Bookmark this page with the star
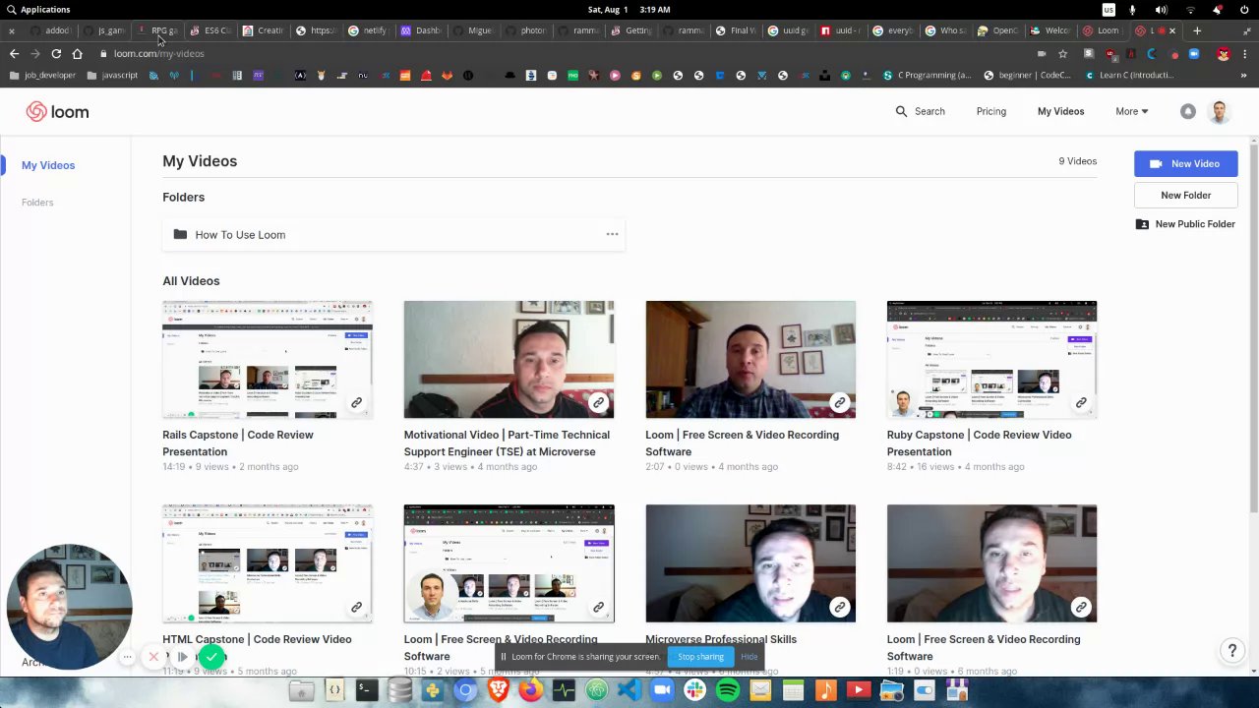This screenshot has height=708, width=1259. pyautogui.click(x=1062, y=53)
